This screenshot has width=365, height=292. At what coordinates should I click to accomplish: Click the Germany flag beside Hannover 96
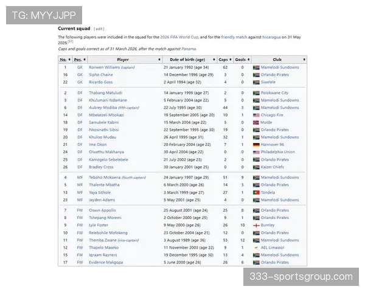[x=256, y=145]
